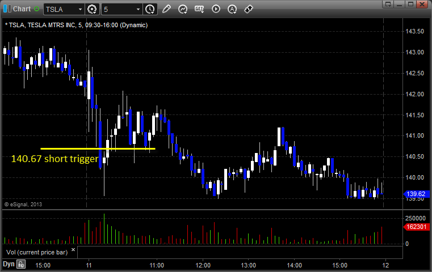
Task: Open the studies chart-line icon
Action: coord(183,10)
